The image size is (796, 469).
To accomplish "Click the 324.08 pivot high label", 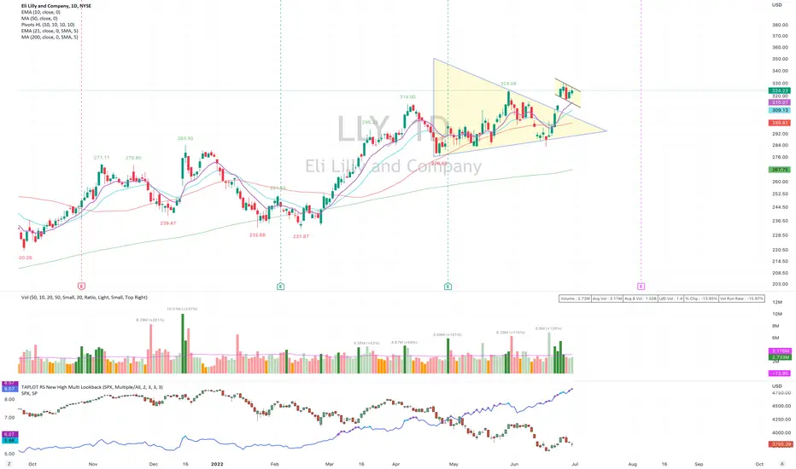I will [508, 84].
